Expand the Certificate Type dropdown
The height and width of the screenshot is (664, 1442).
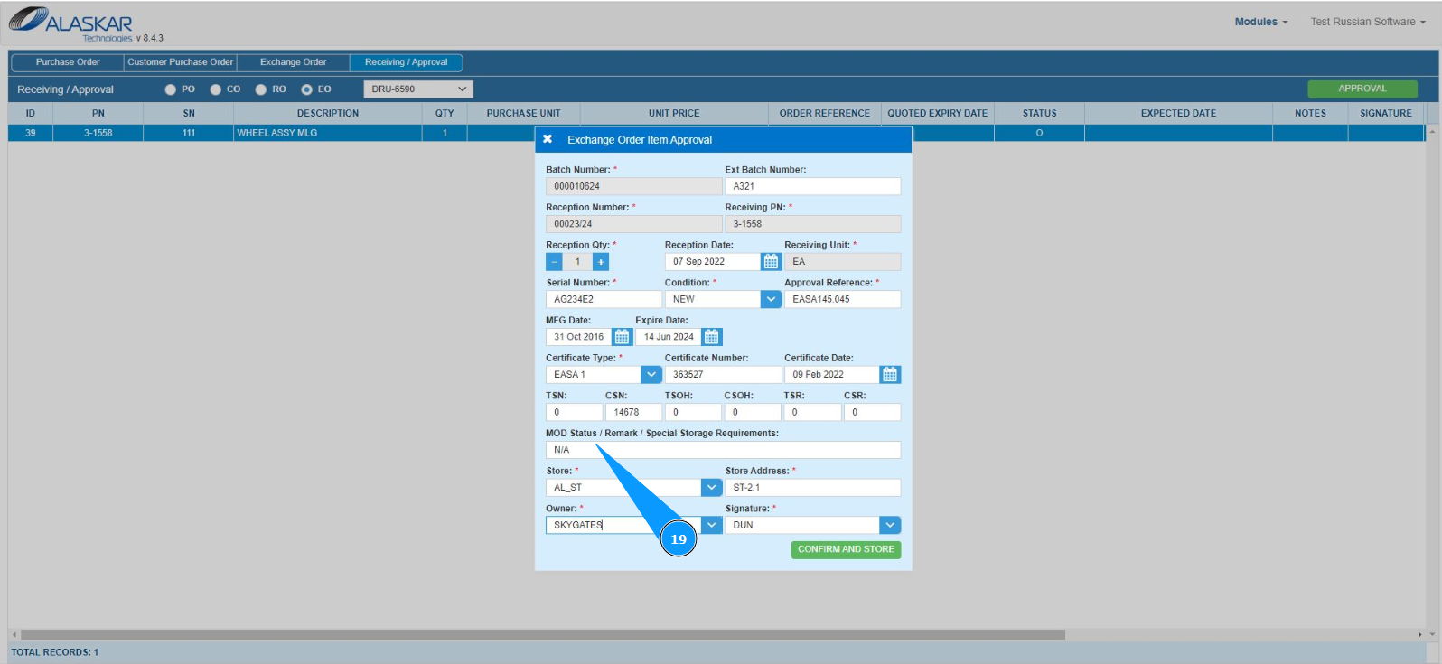(x=651, y=375)
